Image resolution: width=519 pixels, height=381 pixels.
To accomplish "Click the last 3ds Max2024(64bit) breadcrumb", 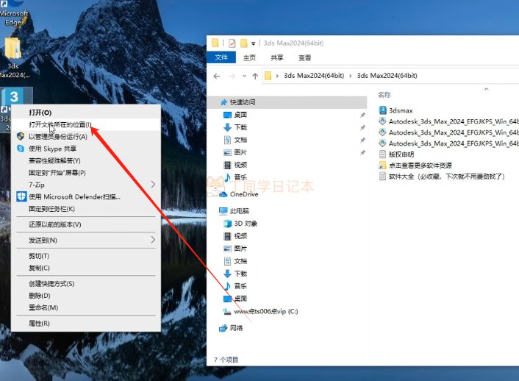I will (x=387, y=76).
